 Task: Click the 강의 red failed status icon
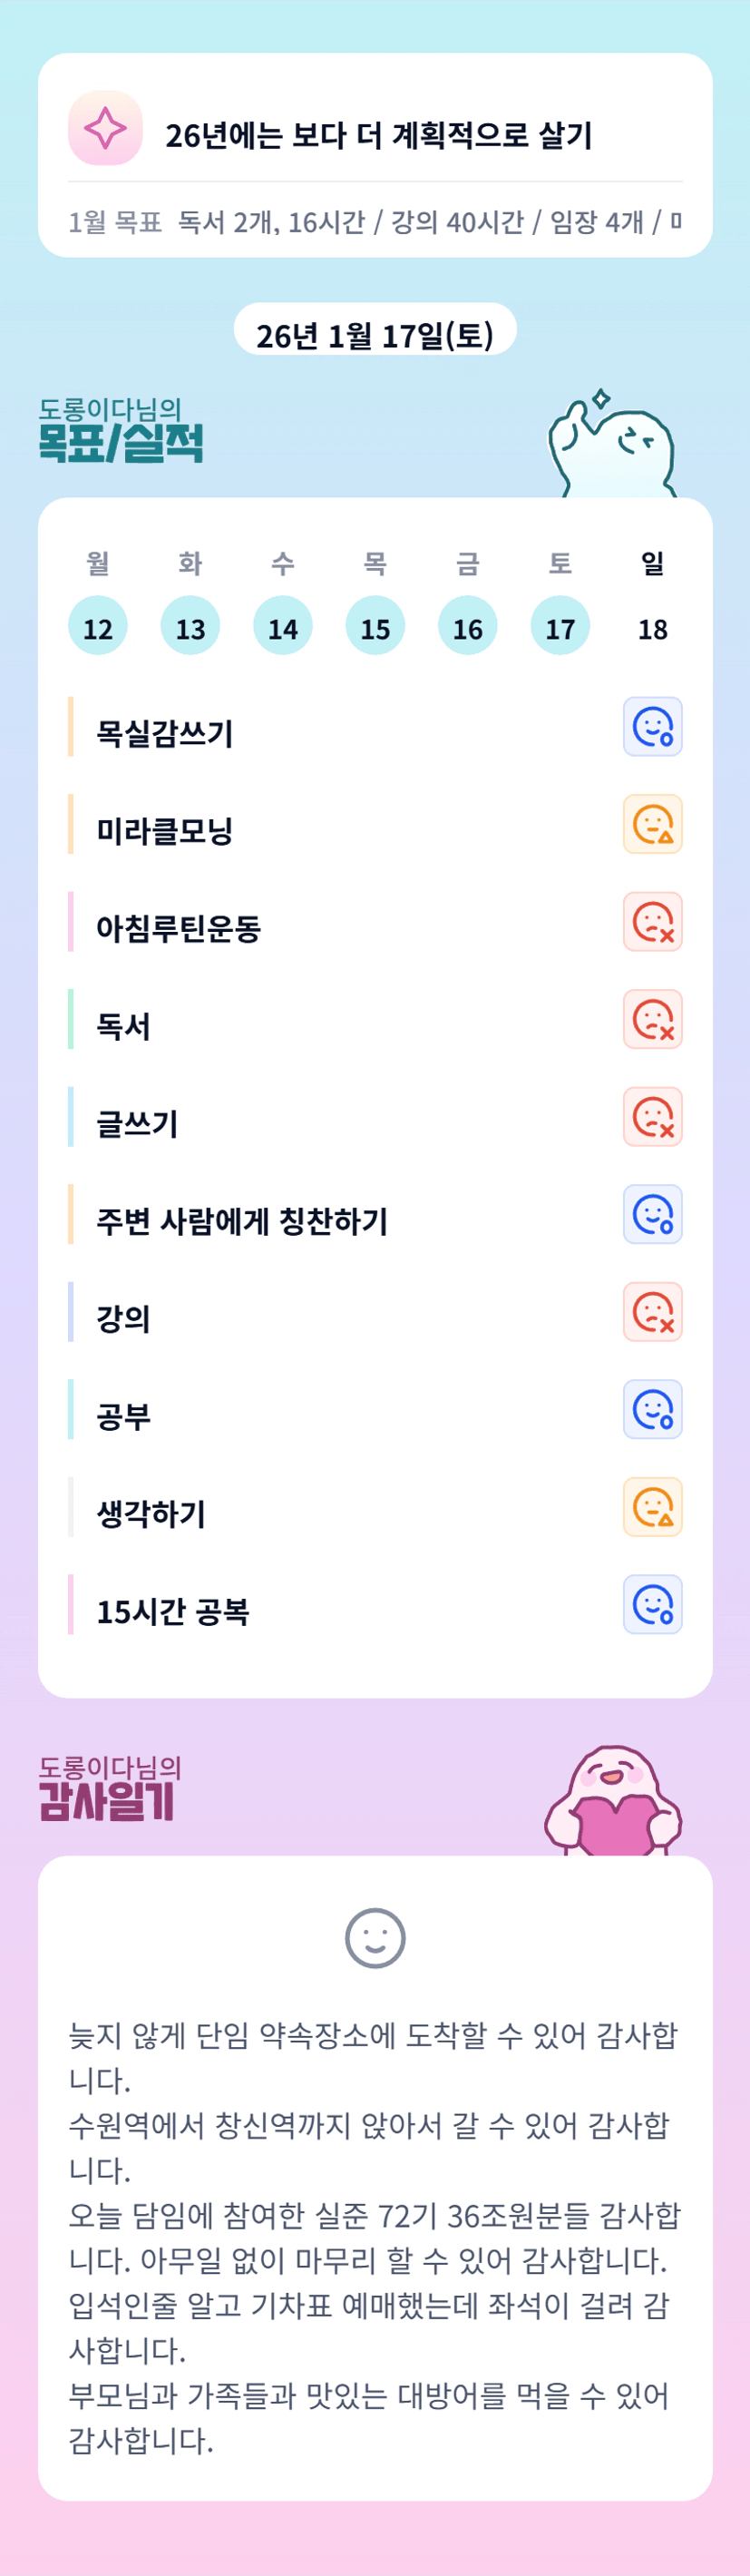653,1312
